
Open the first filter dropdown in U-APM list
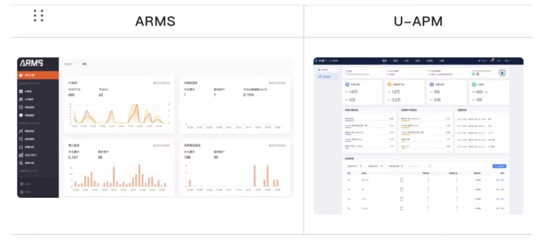point(355,166)
